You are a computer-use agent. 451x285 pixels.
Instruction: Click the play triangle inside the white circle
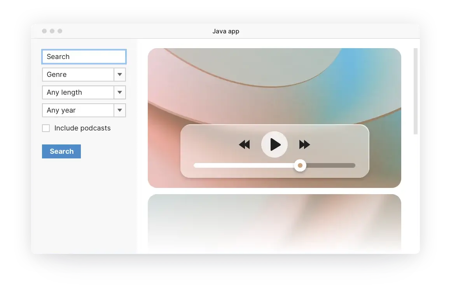[x=275, y=144]
